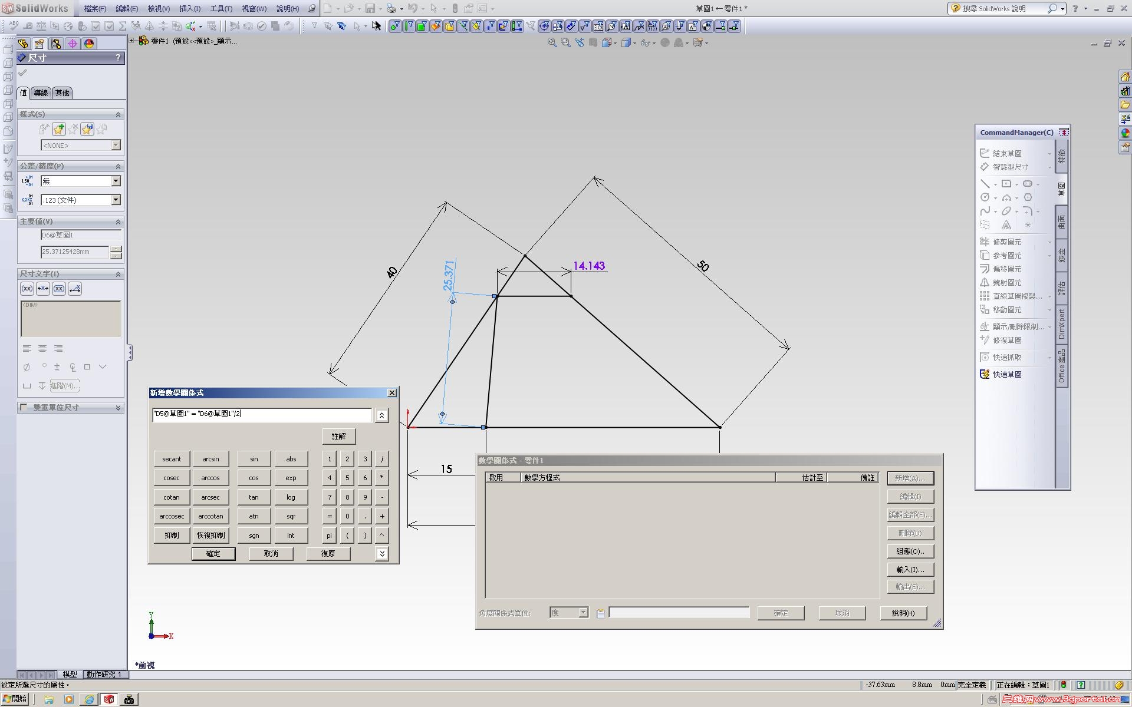Click Confirm (確定) in the add equation dialog
This screenshot has width=1132, height=707.
pos(213,554)
